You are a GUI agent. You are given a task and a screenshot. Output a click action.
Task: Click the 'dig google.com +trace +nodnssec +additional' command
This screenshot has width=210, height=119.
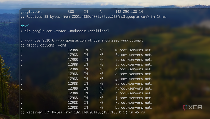[67, 31]
